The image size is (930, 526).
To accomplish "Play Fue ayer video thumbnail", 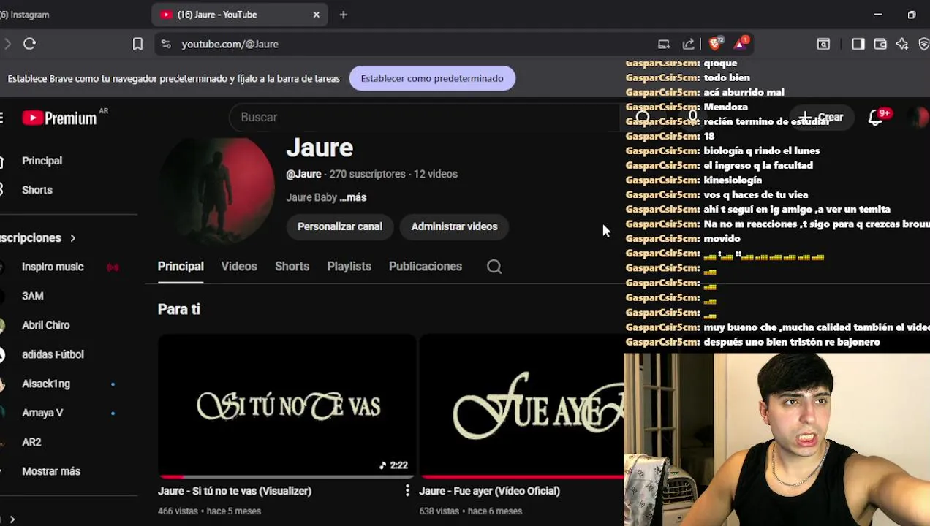I will 521,406.
